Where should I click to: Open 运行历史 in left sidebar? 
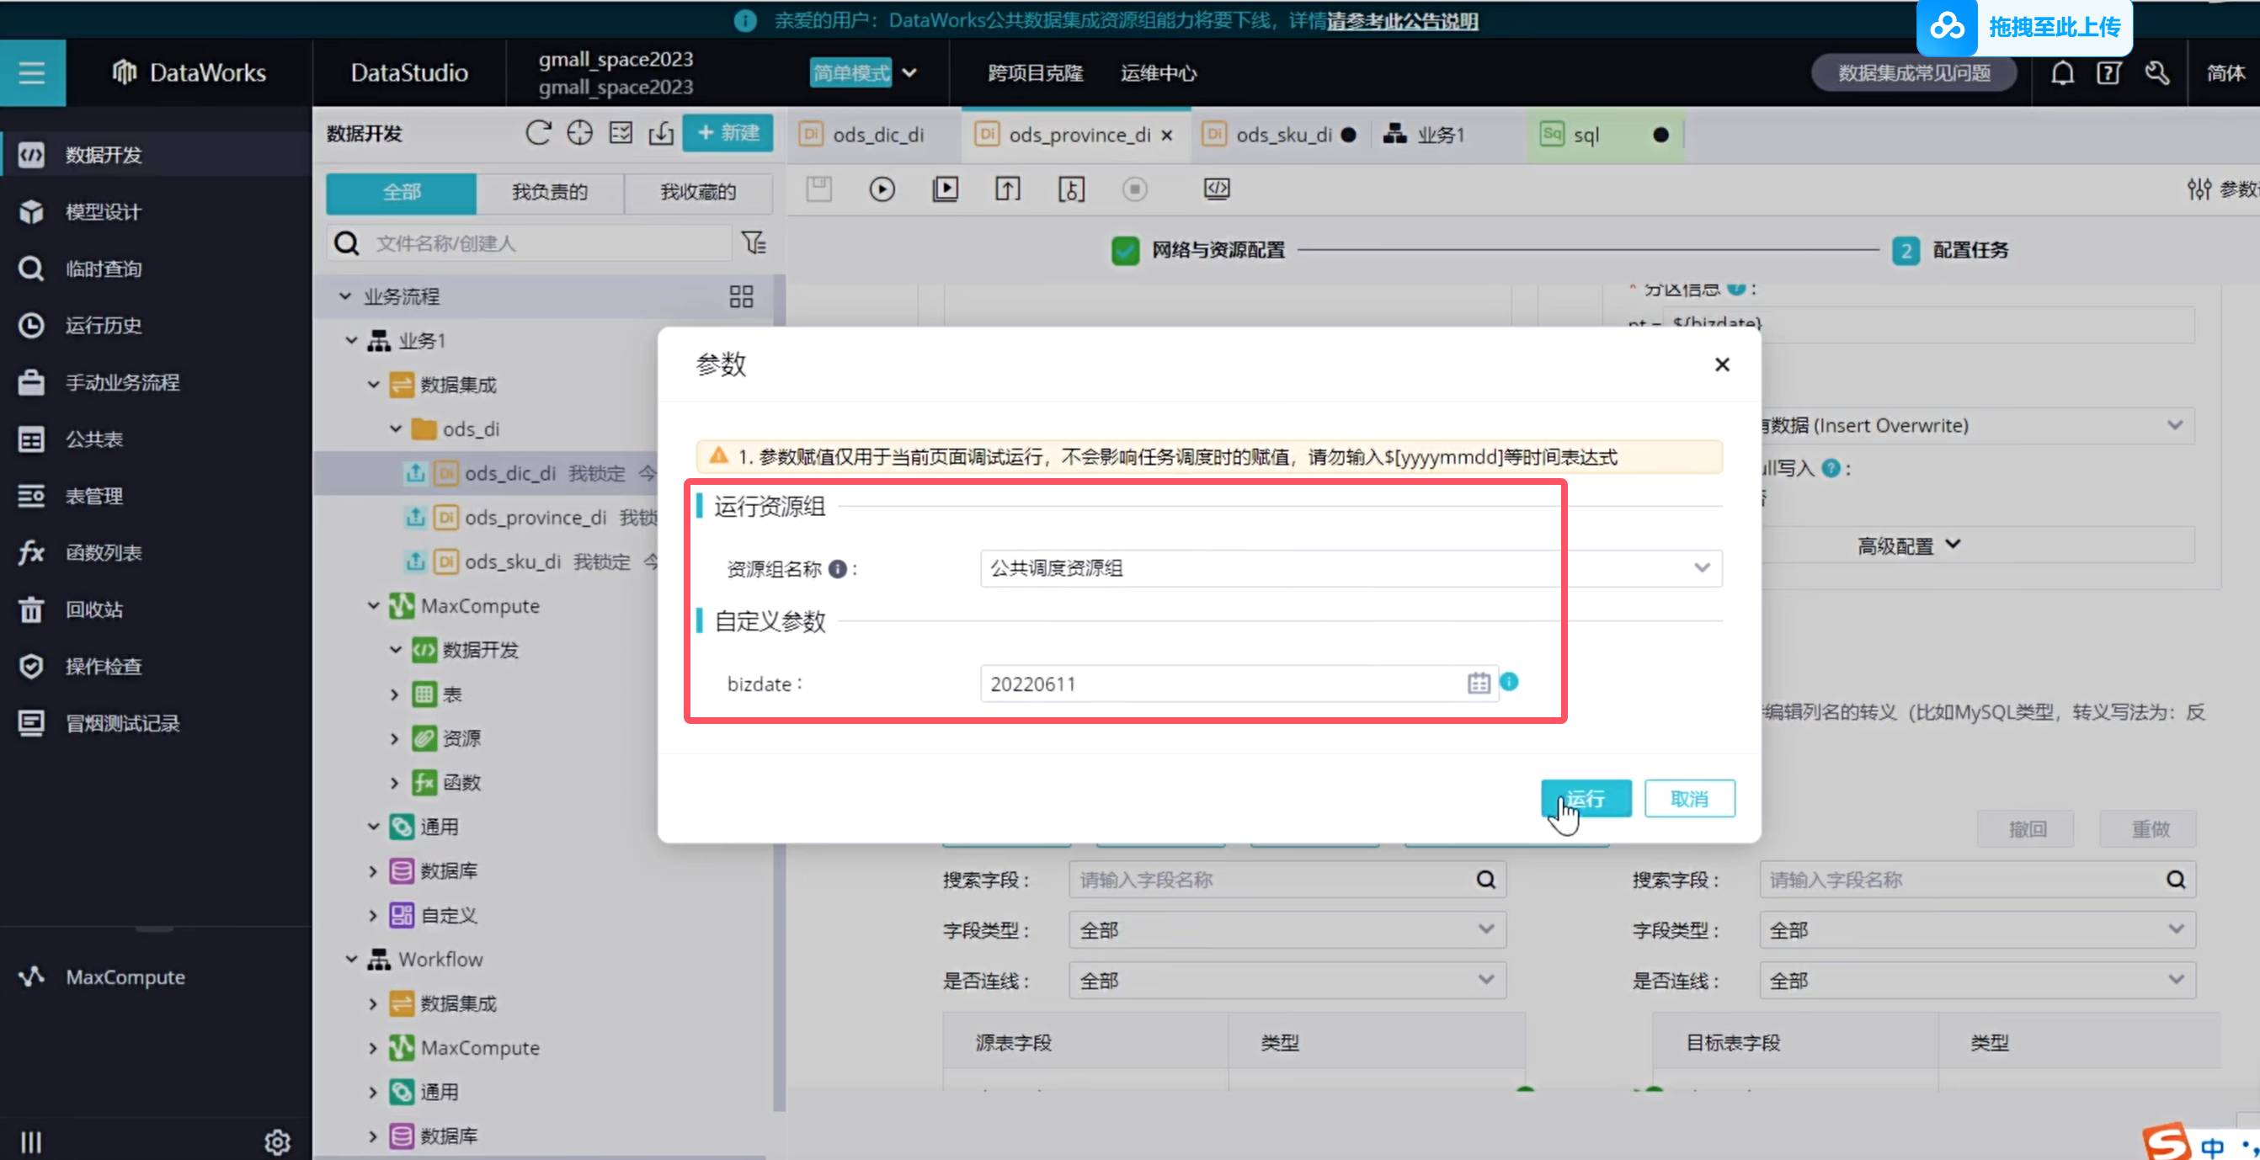pyautogui.click(x=103, y=325)
